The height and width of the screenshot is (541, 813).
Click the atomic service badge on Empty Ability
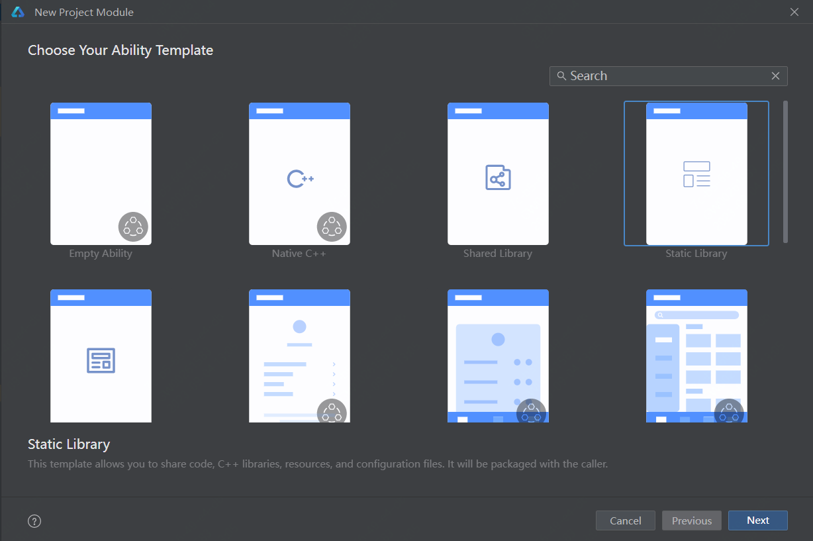tap(133, 226)
